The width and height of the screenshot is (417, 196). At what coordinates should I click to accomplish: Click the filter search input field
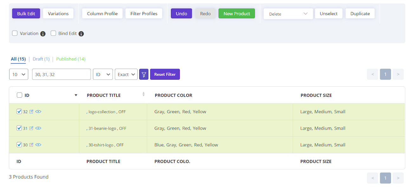pyautogui.click(x=62, y=74)
